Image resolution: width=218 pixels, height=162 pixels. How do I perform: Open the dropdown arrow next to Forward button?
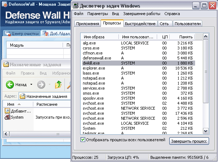pyautogui.click(x=49, y=84)
